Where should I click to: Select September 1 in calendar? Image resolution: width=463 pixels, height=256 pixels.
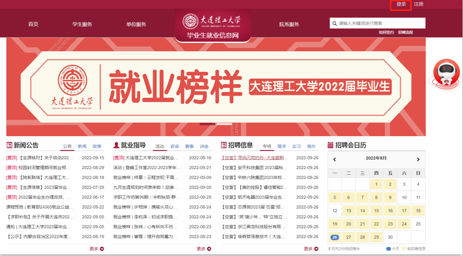pos(376,185)
